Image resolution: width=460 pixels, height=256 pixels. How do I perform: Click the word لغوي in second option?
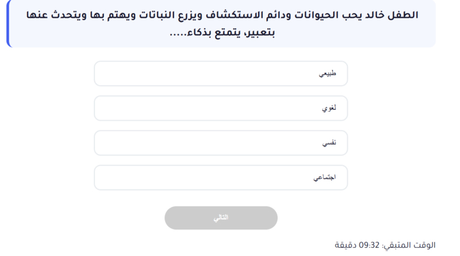329,108
